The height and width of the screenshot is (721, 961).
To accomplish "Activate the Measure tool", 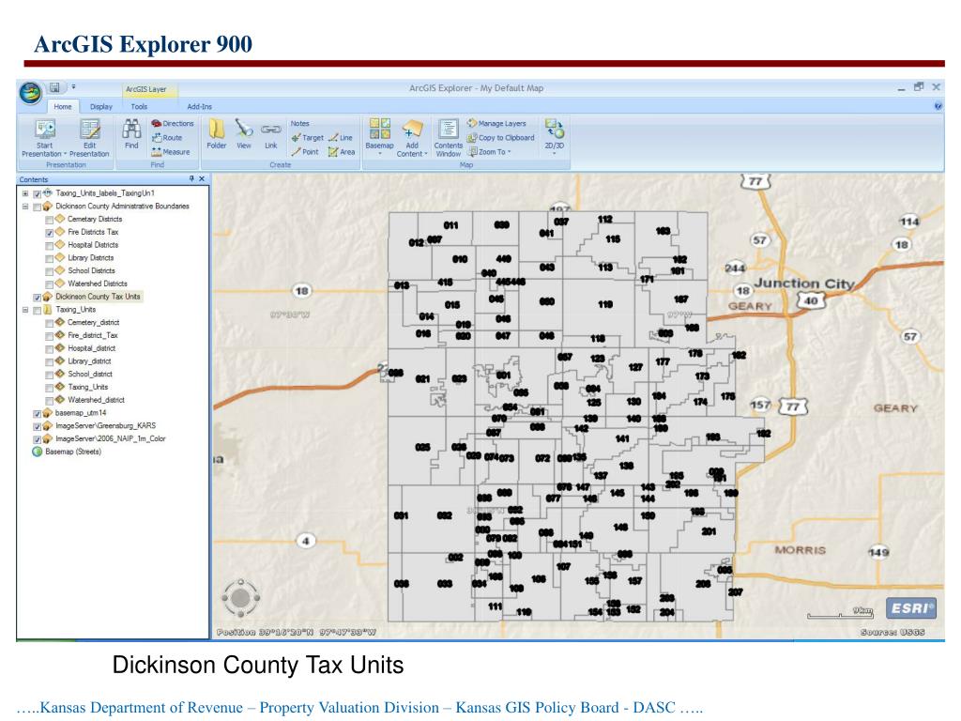I will (171, 152).
